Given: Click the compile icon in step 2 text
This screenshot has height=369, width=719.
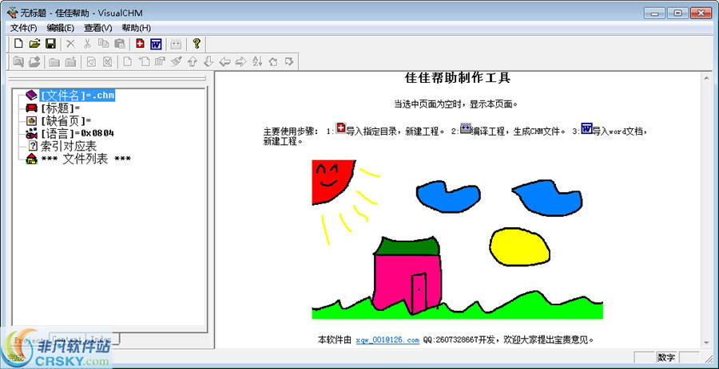Looking at the screenshot, I should point(466,128).
